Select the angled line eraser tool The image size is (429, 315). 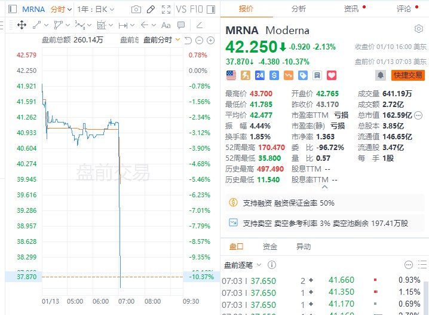(x=200, y=26)
